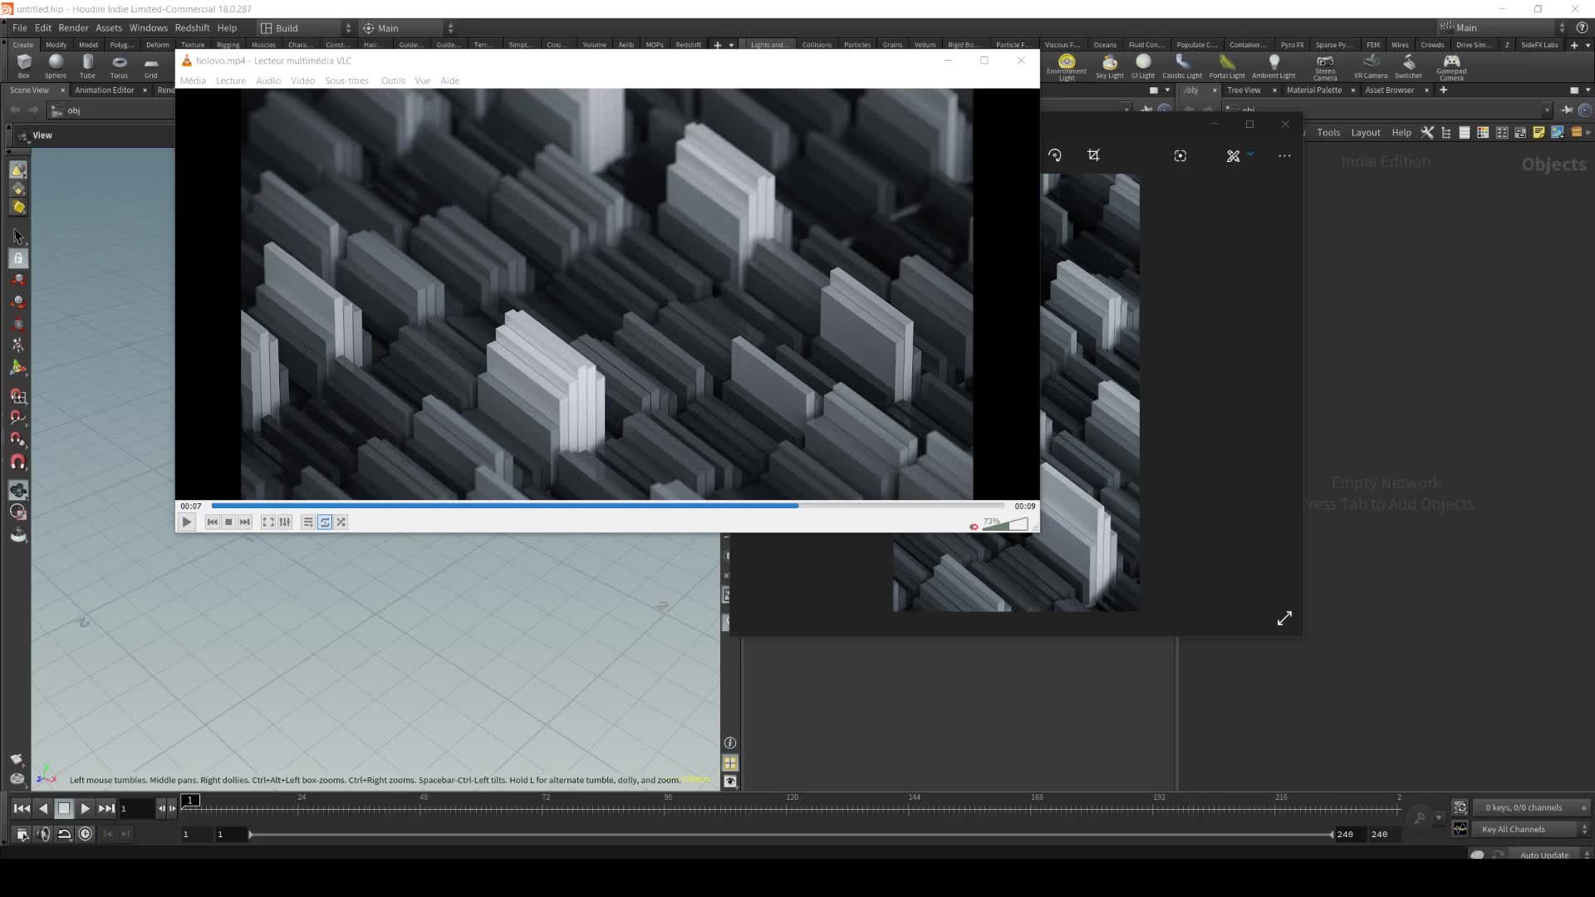The height and width of the screenshot is (897, 1595).
Task: Click the current frame number field
Action: click(x=135, y=808)
